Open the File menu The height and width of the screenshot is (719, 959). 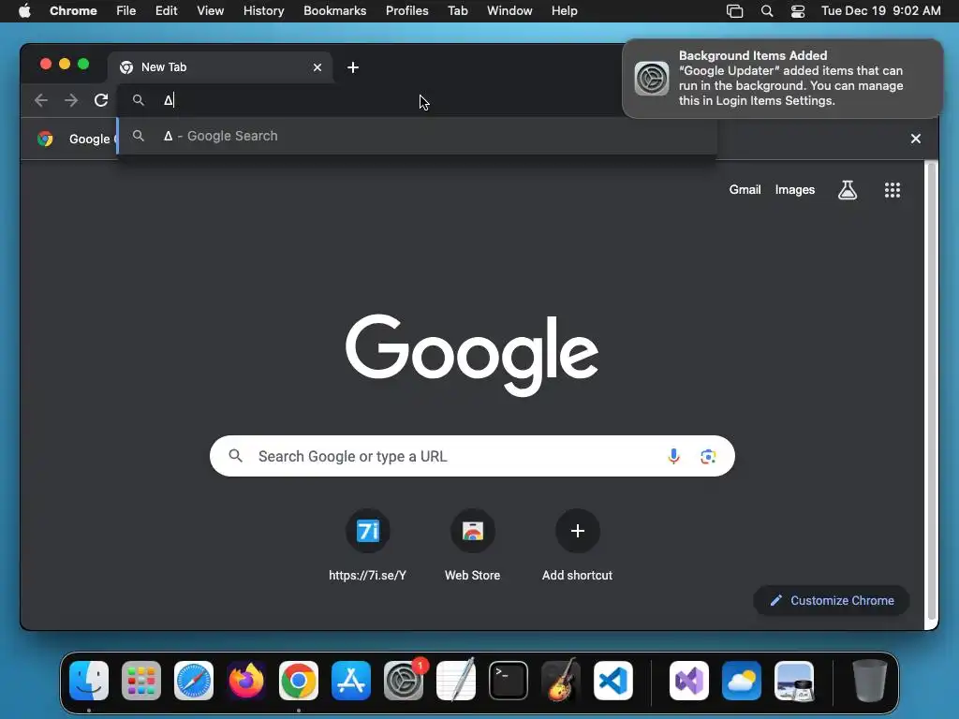tap(126, 11)
